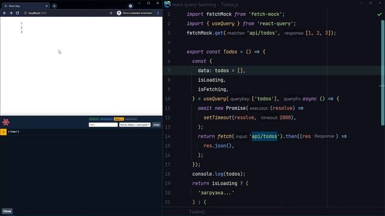The image size is (385, 216).
Task: Click 'const {' on line 6
Action: point(202,61)
